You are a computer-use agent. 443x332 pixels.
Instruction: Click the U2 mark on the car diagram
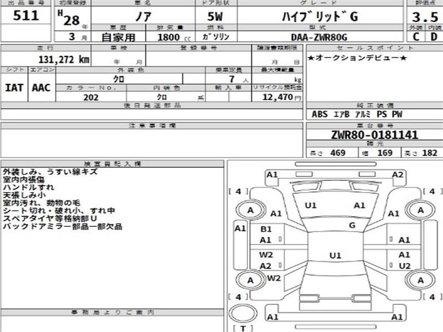click(x=404, y=266)
